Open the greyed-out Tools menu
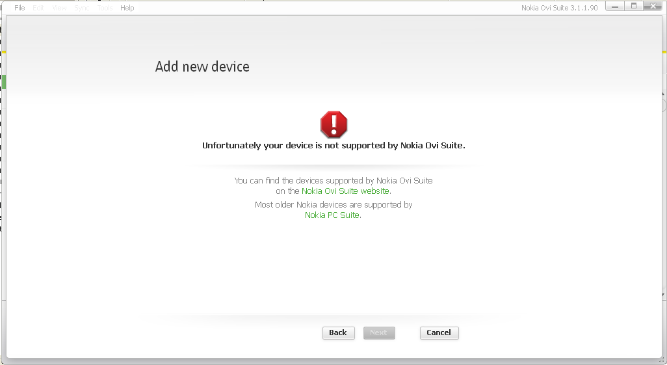The width and height of the screenshot is (667, 365). pyautogui.click(x=105, y=8)
